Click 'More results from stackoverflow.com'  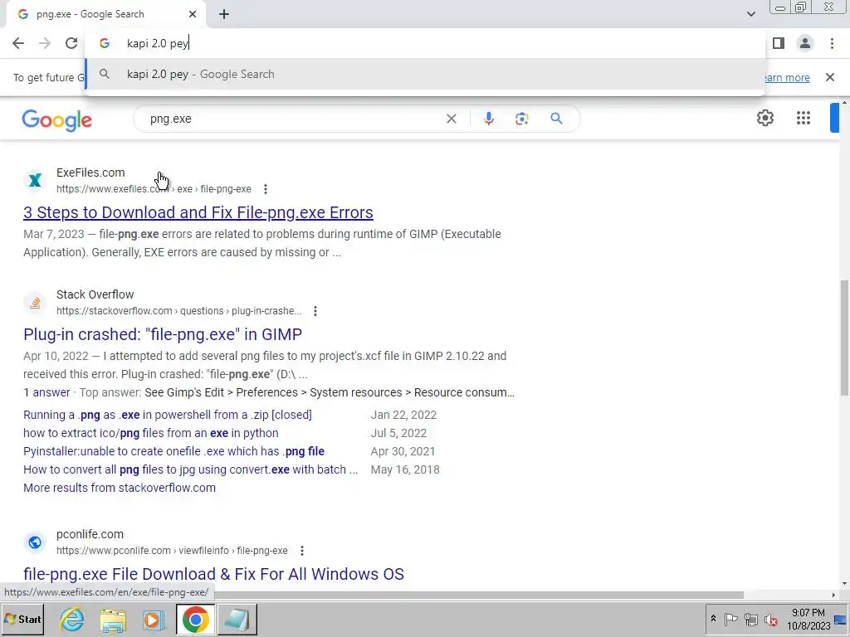tap(120, 488)
